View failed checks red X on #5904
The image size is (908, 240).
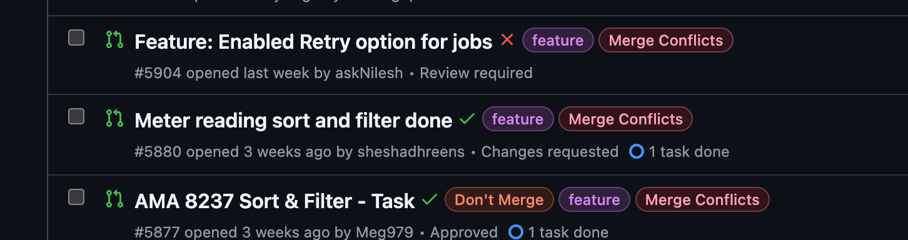[x=507, y=40]
